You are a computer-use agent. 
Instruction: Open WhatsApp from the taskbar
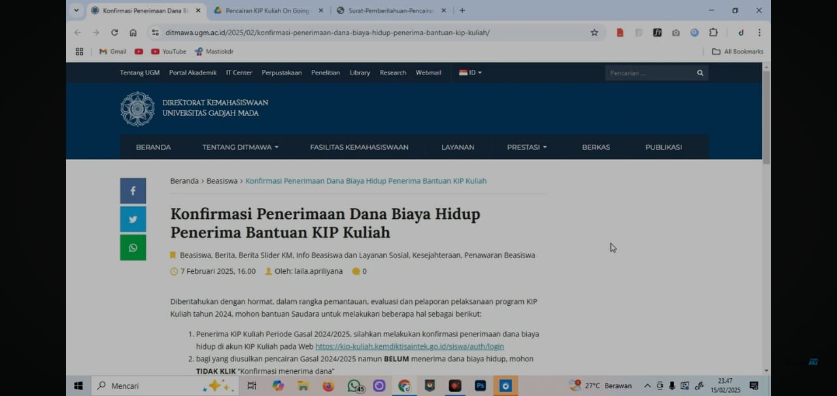(x=354, y=386)
